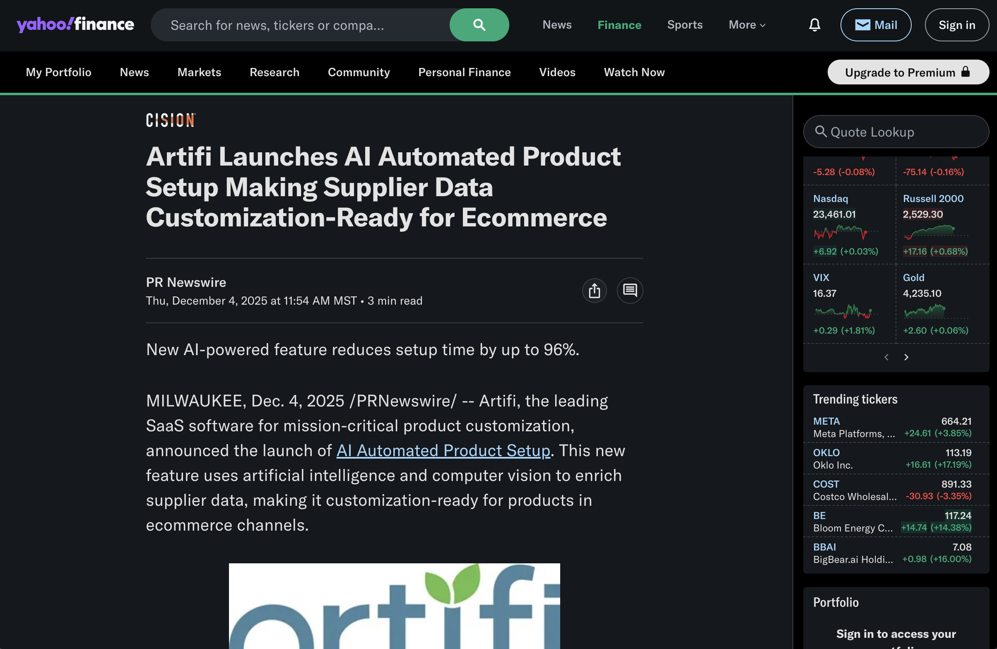Go to Personal Finance section

464,72
